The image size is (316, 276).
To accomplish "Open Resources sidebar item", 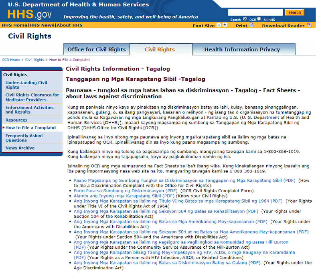I will click(16, 120).
